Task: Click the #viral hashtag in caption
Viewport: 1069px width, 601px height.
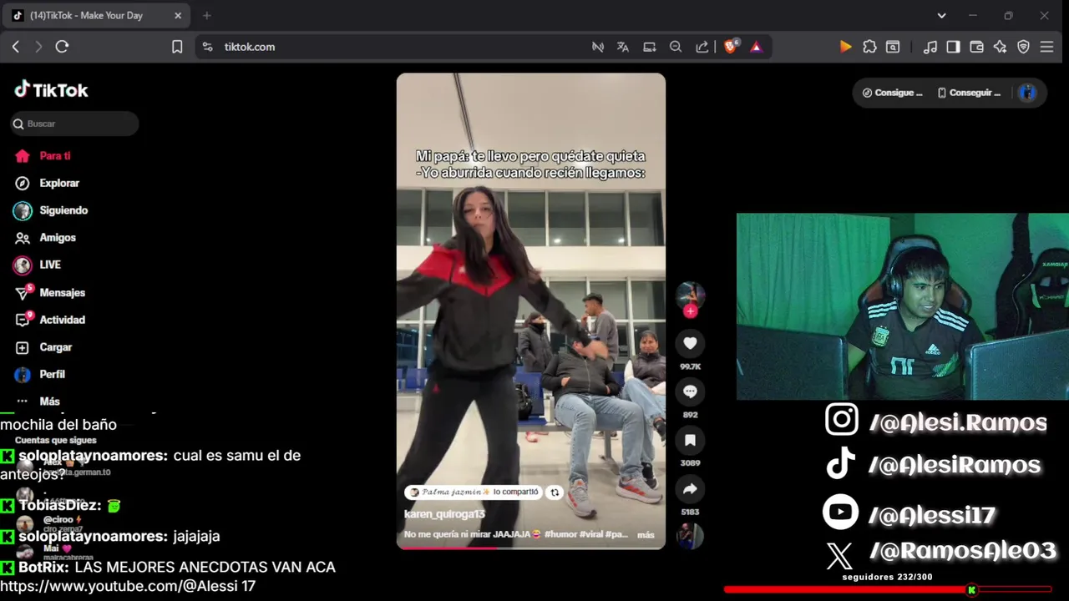Action: (591, 534)
